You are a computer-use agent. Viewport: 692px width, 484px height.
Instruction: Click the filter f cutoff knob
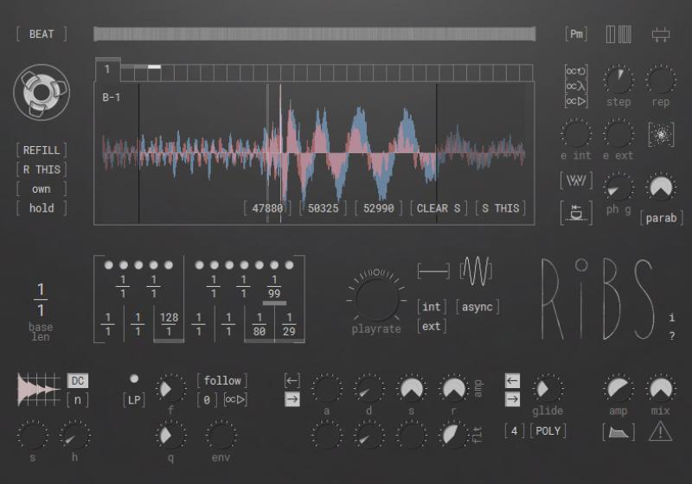pyautogui.click(x=170, y=389)
